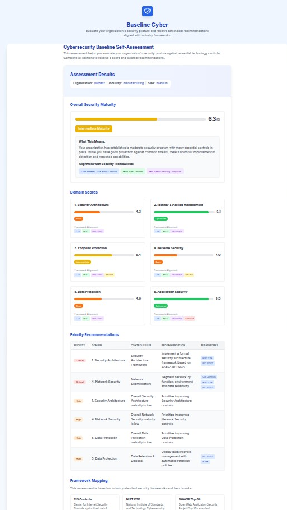Click the Network Security score bar
The height and width of the screenshot is (510, 287).
pyautogui.click(x=184, y=255)
